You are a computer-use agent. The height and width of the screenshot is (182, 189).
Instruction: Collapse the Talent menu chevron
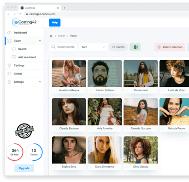40,41
